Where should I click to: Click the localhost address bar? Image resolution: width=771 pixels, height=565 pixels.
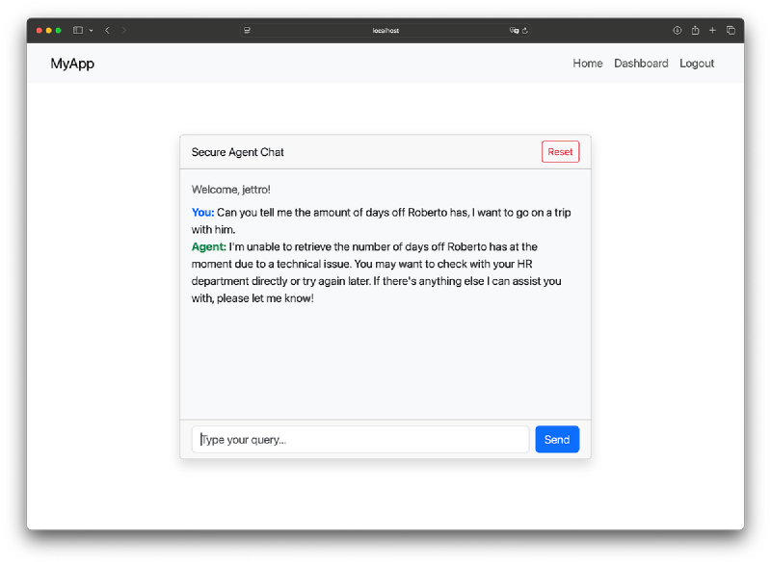(385, 31)
